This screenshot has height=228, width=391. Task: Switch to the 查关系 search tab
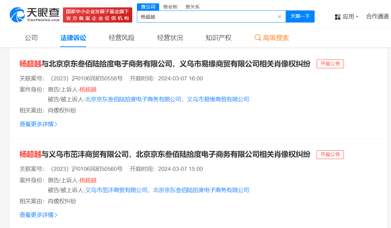pyautogui.click(x=192, y=7)
